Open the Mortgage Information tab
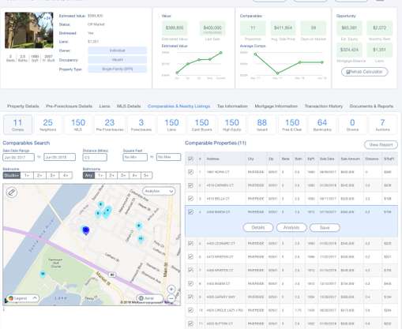Screen dimensions: 402x329 coord(276,106)
